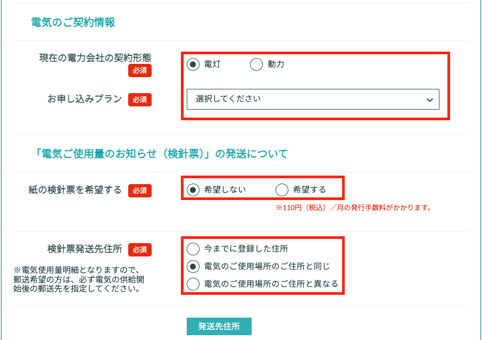Click the 必須 badge under 契約形態 label

140,70
